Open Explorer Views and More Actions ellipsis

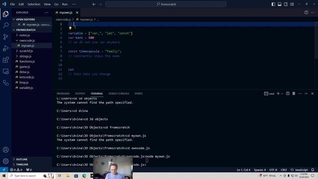(x=47, y=12)
